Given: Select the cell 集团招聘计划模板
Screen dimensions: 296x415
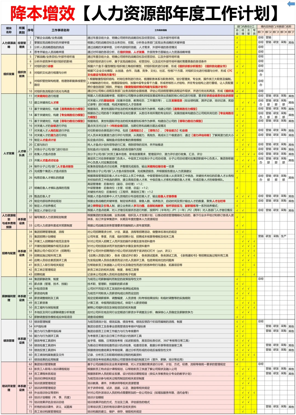Looking at the screenshot, I should coord(60,237).
